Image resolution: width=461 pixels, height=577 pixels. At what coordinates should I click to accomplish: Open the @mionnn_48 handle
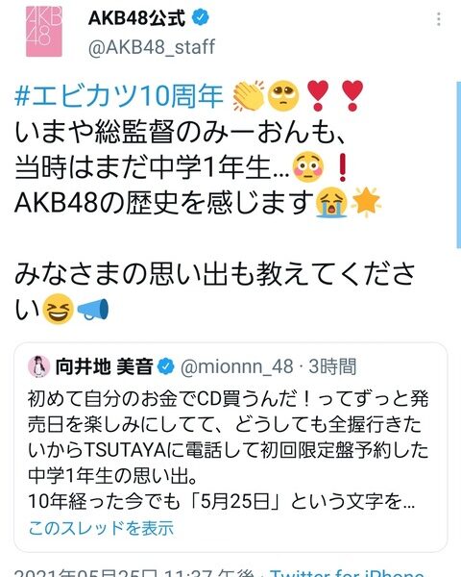pos(237,366)
